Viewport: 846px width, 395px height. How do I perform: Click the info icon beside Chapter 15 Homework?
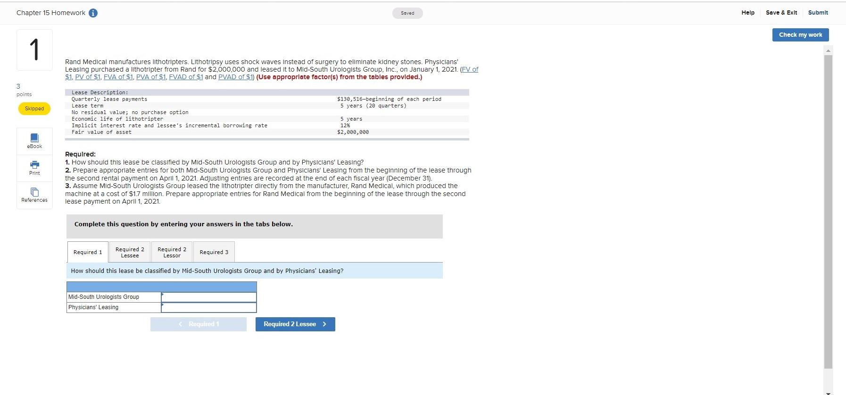coord(93,13)
